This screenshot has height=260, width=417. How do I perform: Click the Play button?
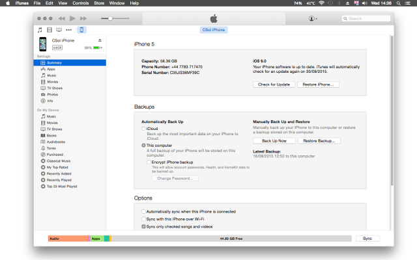[x=72, y=18]
